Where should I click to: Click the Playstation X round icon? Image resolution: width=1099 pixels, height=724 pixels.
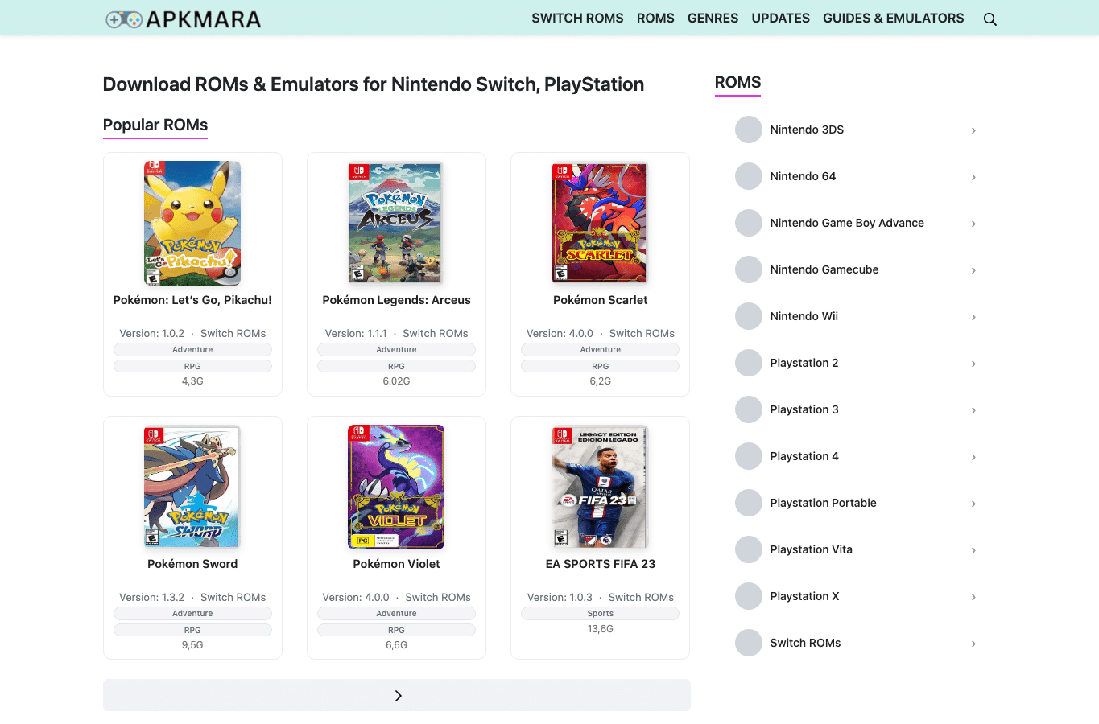tap(749, 596)
